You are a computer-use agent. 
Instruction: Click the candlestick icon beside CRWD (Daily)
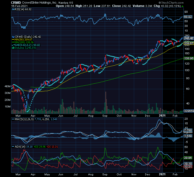coord(13,37)
